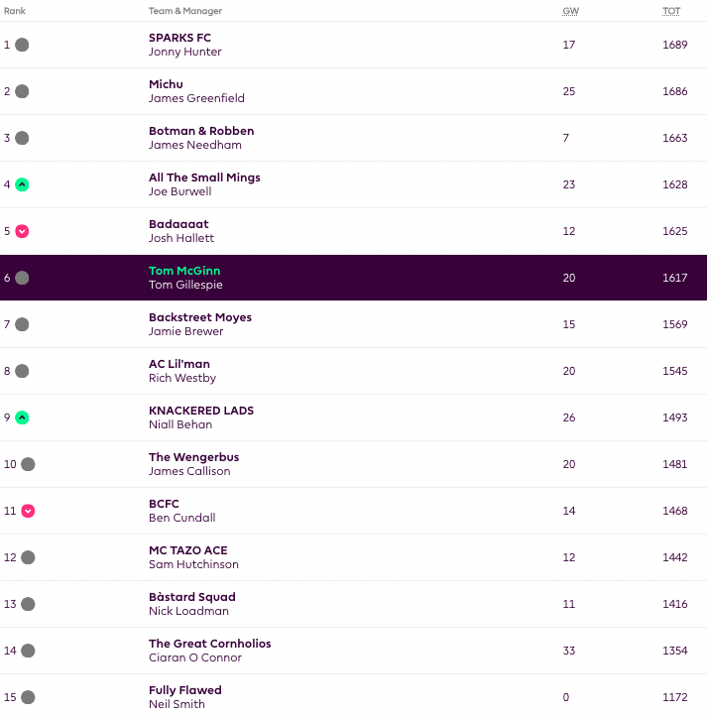Open The Great Cornholios team
Viewport: 707px width, 716px height.
pos(209,644)
